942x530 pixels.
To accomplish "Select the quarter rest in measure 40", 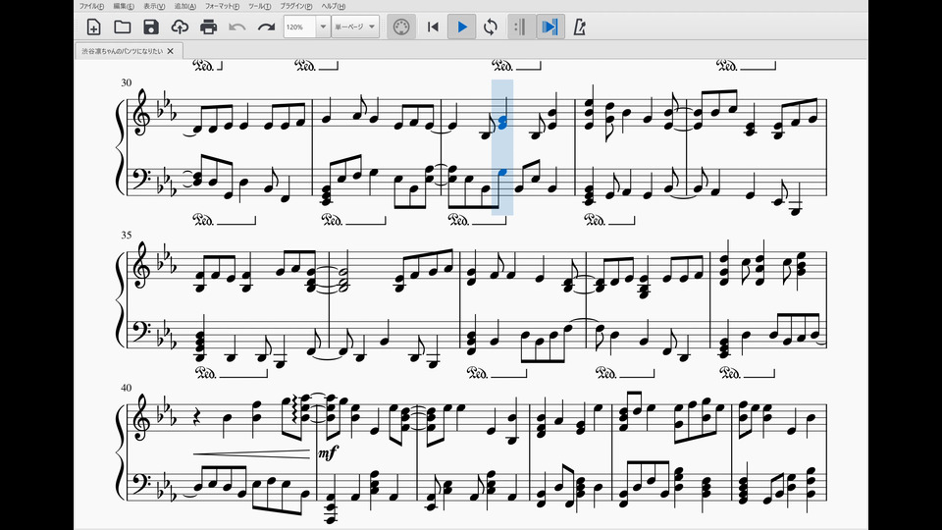I will pyautogui.click(x=196, y=416).
